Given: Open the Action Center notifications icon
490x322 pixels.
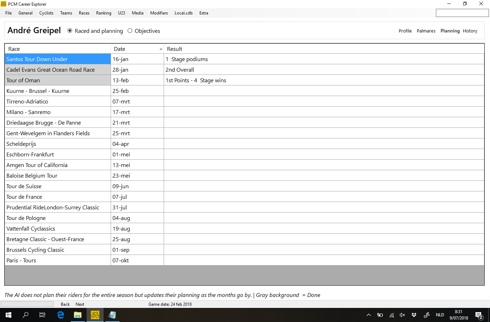Looking at the screenshot, I should point(479,315).
